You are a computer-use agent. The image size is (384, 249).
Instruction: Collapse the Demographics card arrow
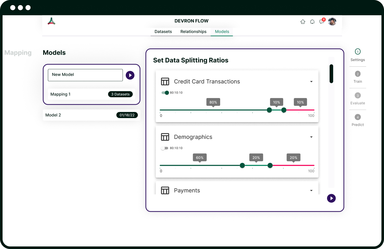pyautogui.click(x=311, y=137)
